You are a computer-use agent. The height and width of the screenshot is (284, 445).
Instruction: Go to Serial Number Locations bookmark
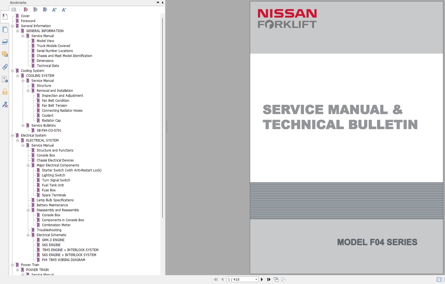coord(55,51)
